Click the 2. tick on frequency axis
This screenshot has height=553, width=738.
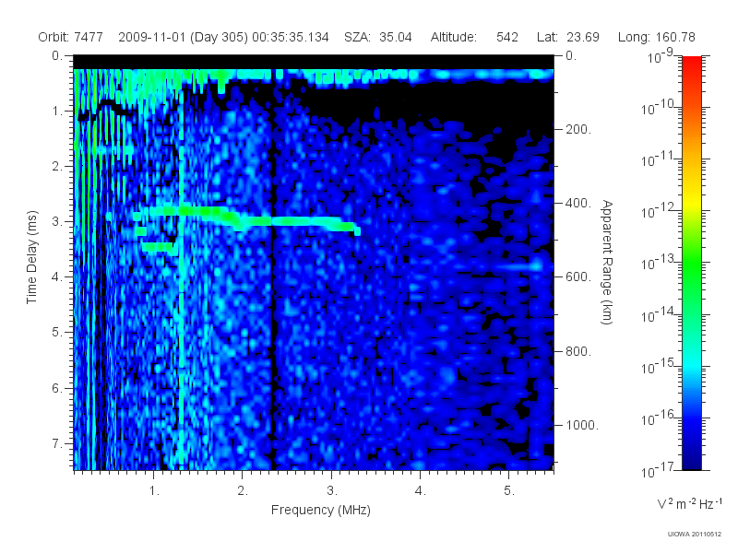[x=243, y=490]
